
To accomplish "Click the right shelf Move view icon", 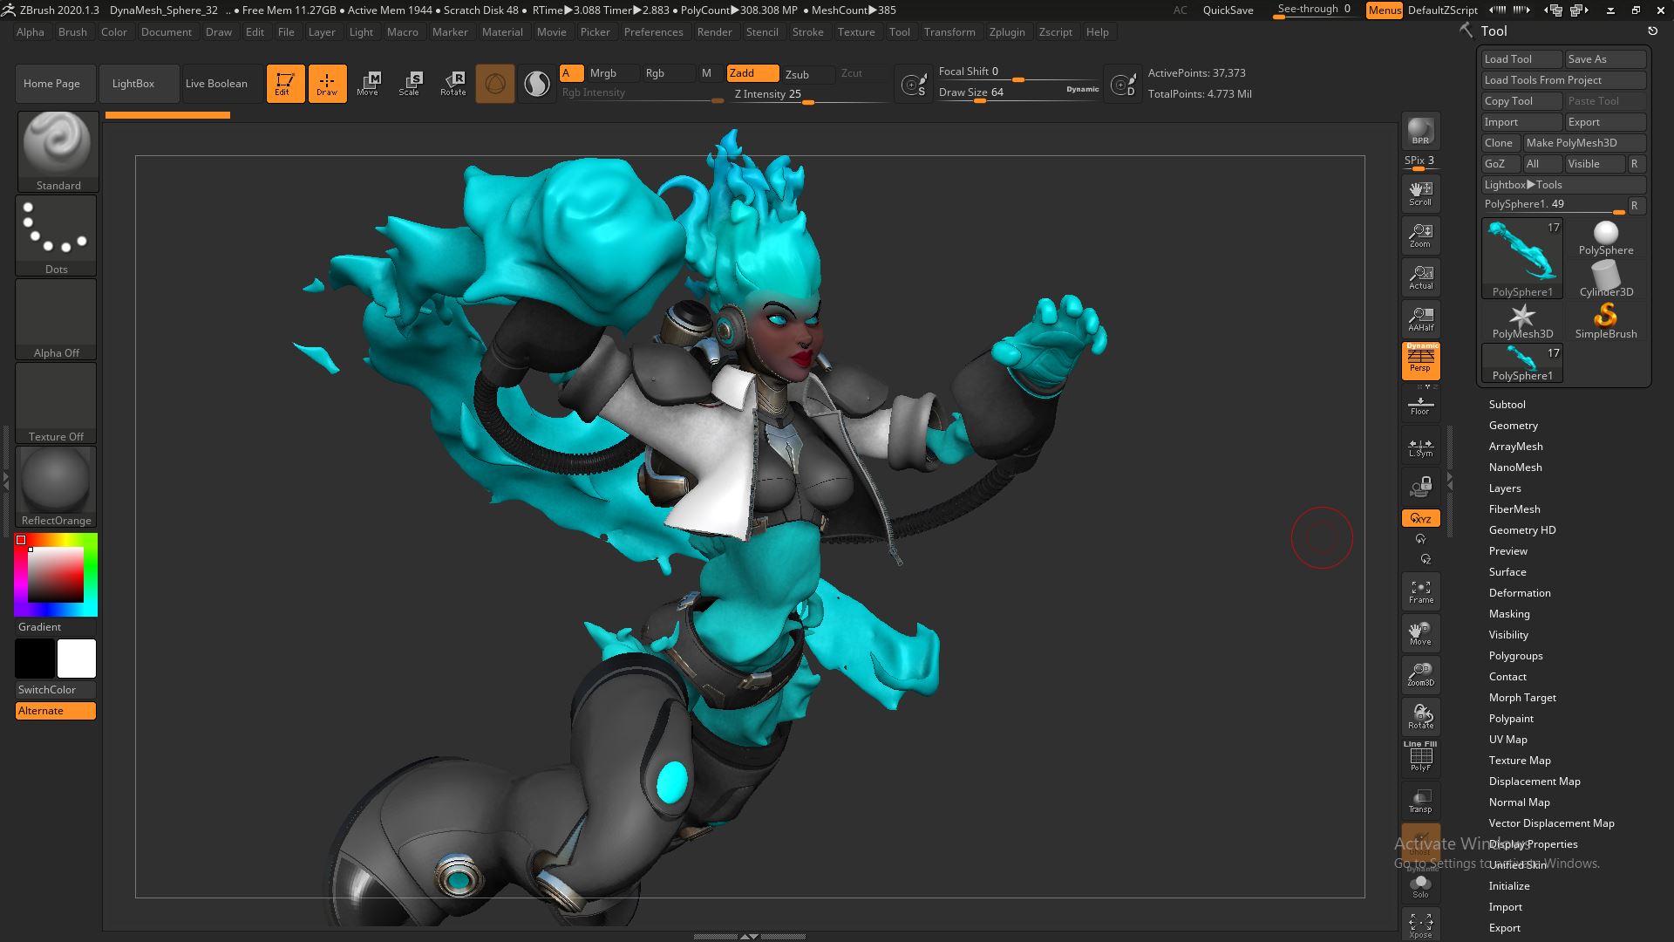I will pos(1420,634).
